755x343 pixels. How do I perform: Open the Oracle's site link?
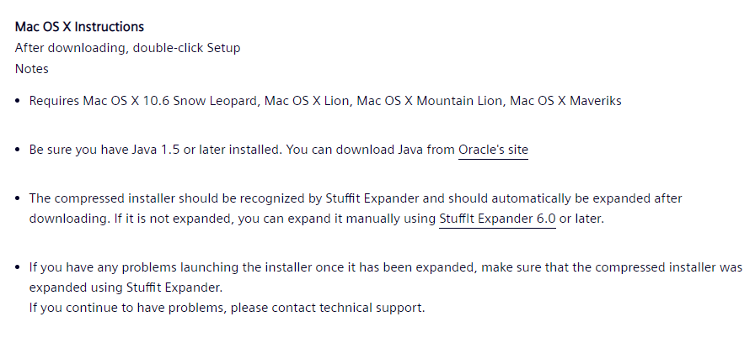(493, 150)
